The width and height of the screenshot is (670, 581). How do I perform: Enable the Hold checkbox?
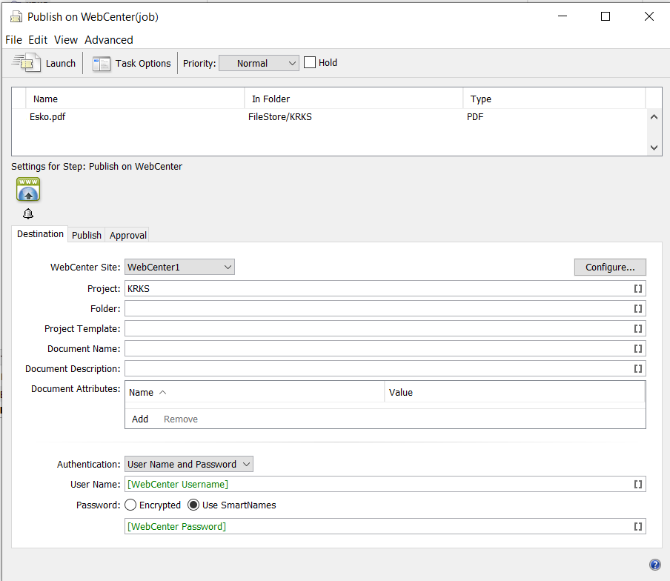point(309,62)
